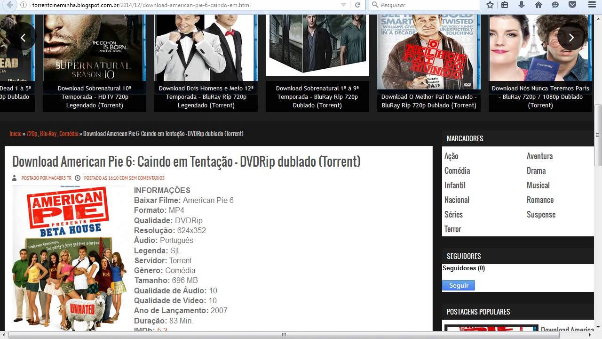Select the Musical category in Marcadores
The height and width of the screenshot is (339, 602).
point(538,185)
